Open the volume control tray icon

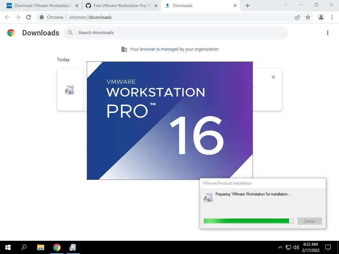click(296, 247)
